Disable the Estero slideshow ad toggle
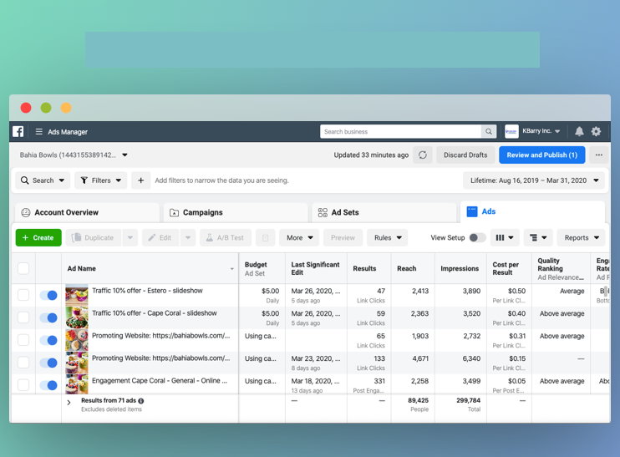 [48, 295]
